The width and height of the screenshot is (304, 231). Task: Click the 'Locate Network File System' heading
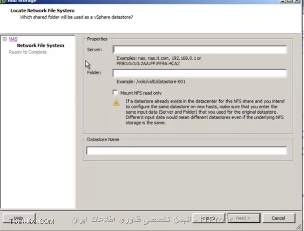(x=43, y=10)
